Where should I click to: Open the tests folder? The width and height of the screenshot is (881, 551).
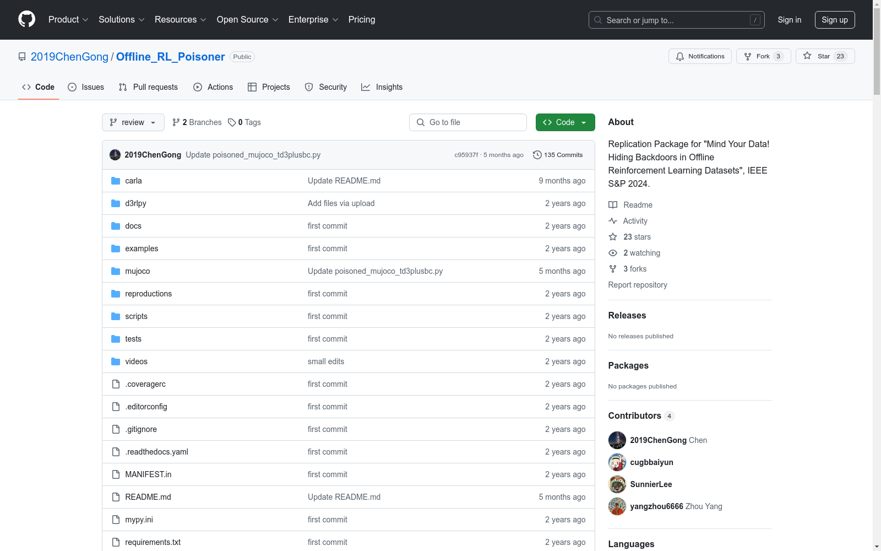[133, 339]
